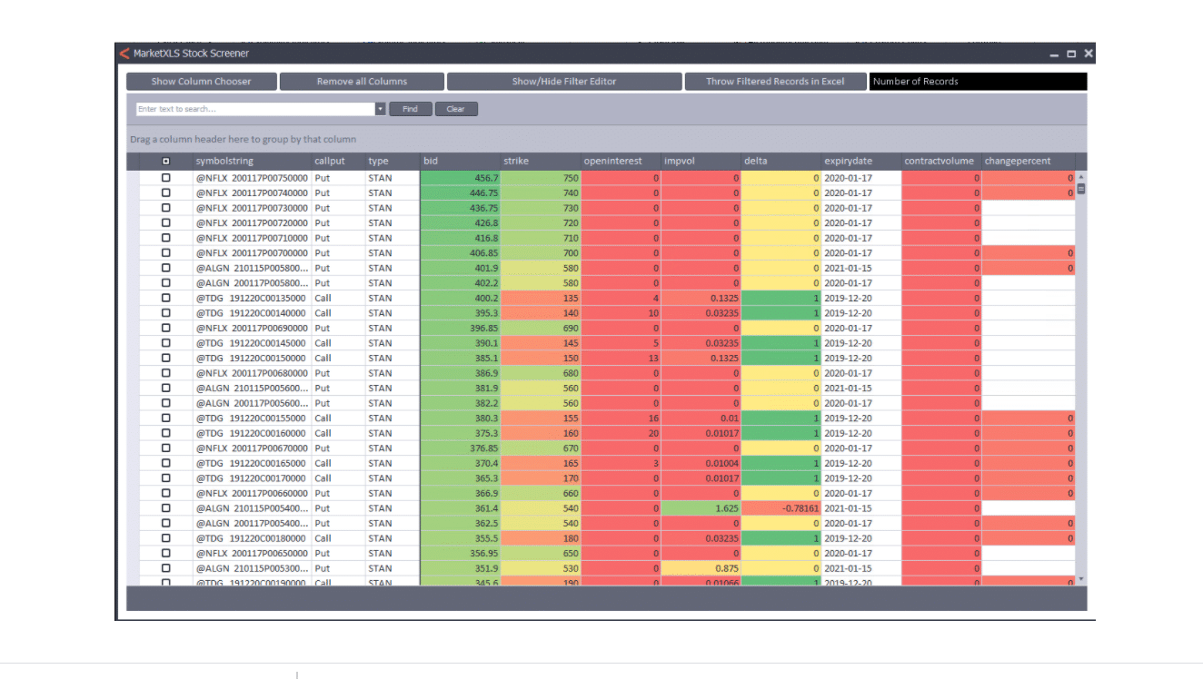
Task: Click strike value 750 cell
Action: pyautogui.click(x=541, y=178)
